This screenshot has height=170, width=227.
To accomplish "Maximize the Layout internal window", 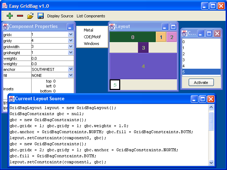I will tap(173, 27).
